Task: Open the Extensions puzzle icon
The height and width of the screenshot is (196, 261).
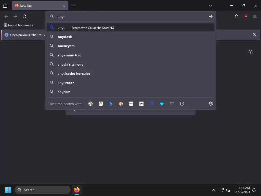Action: [237, 16]
